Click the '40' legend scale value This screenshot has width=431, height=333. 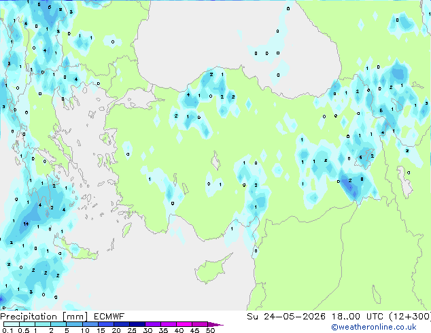pos(179,330)
